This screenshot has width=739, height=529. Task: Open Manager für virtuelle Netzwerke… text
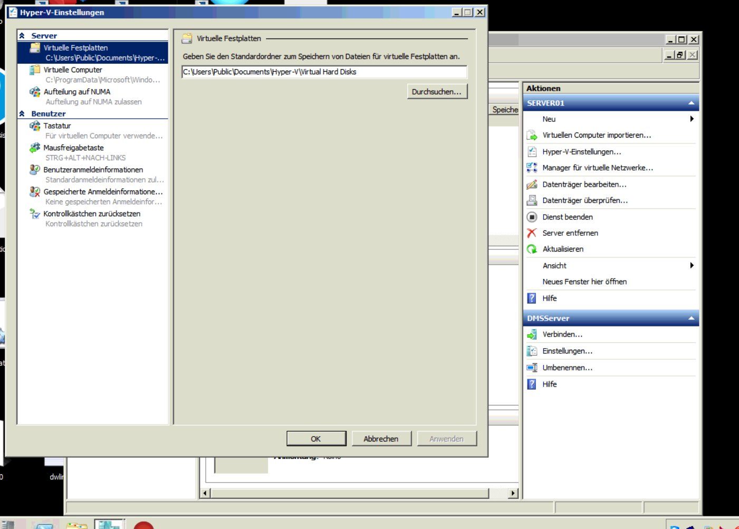pos(598,168)
